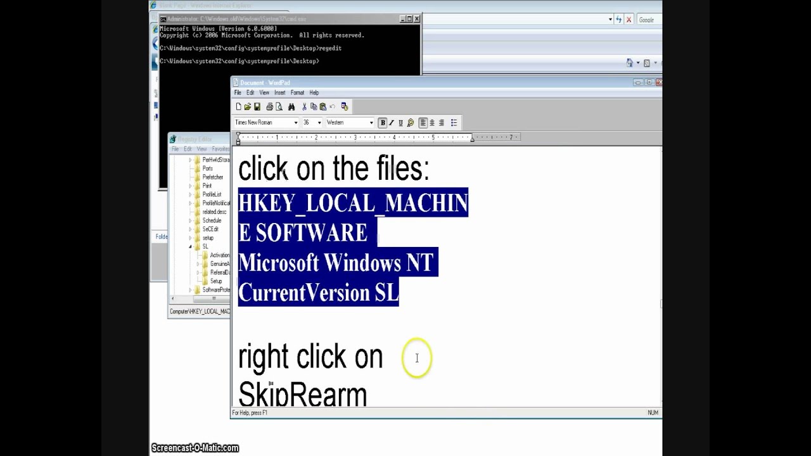Click the 'click on the files:' heading text

point(334,169)
